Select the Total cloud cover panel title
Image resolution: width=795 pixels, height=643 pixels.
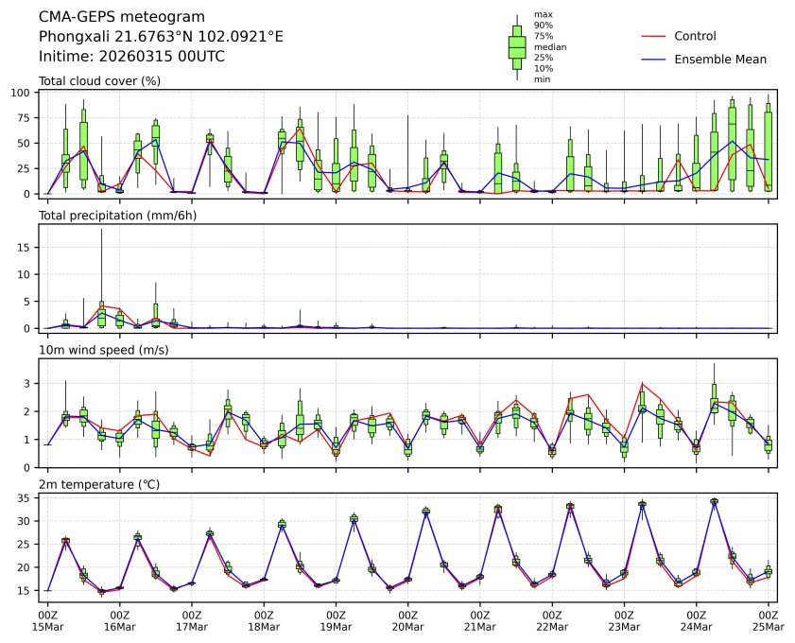(x=99, y=80)
